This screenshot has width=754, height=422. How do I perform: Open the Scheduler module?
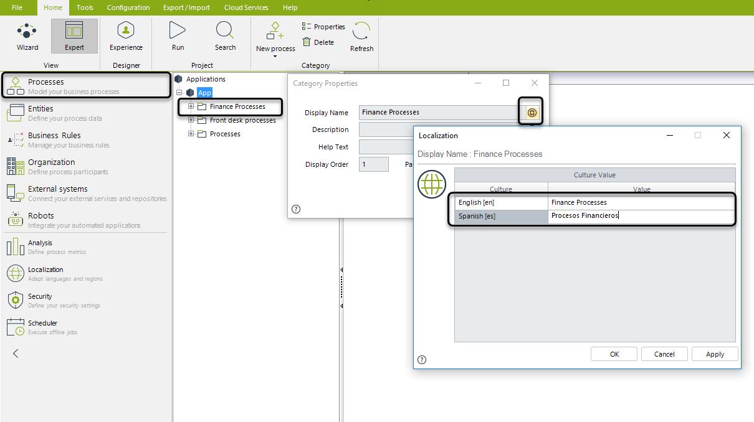[x=85, y=327]
